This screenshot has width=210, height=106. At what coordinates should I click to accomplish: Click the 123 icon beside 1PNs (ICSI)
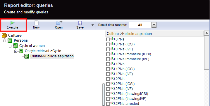(x=113, y=68)
